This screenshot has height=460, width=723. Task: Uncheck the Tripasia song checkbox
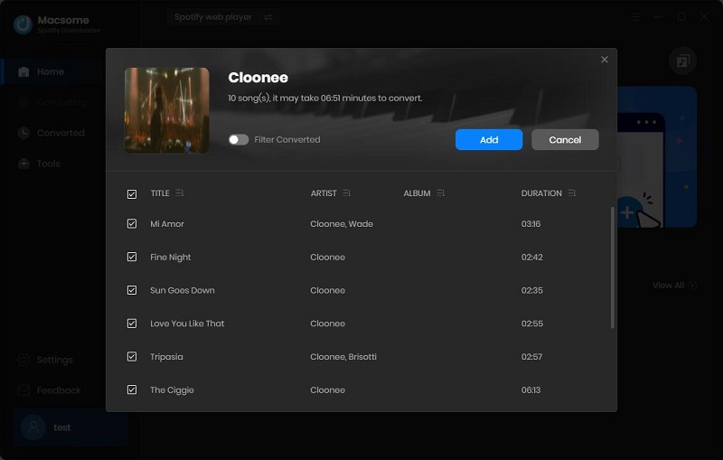pyautogui.click(x=132, y=356)
